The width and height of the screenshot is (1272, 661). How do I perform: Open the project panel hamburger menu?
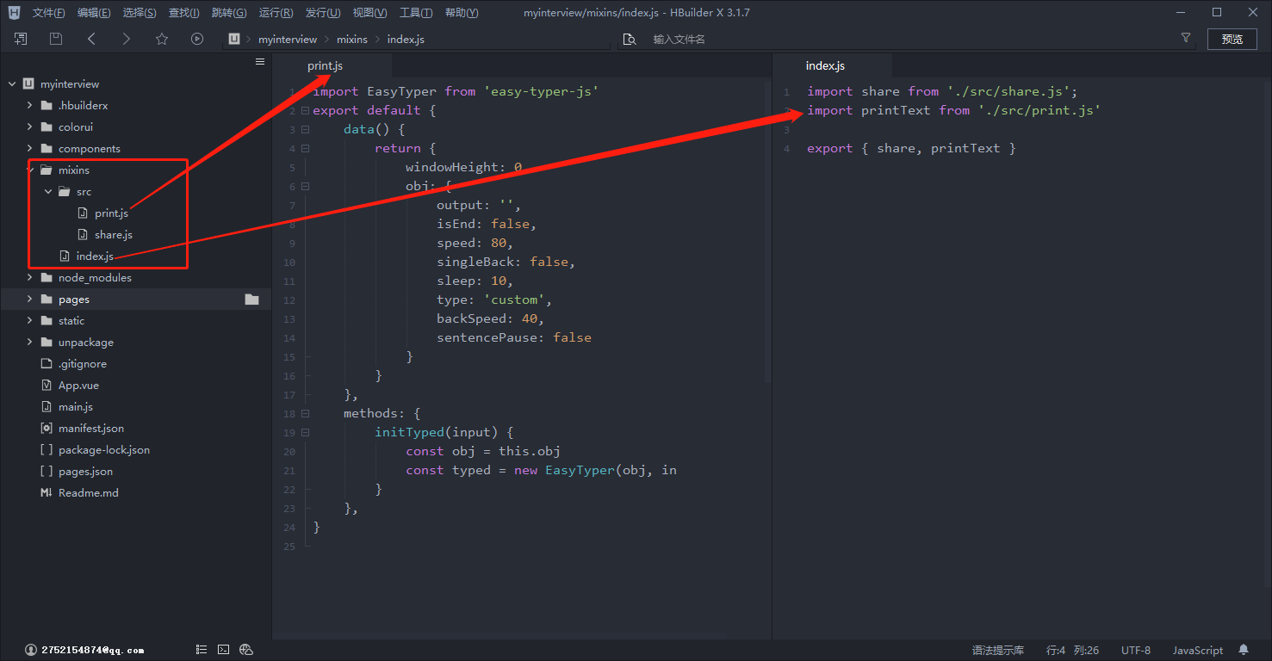pos(260,61)
